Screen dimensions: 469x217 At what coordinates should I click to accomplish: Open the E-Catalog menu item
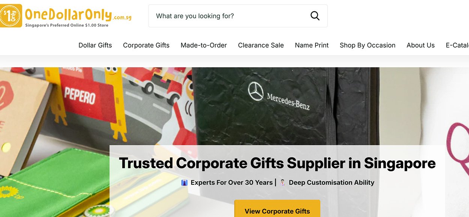(x=457, y=45)
